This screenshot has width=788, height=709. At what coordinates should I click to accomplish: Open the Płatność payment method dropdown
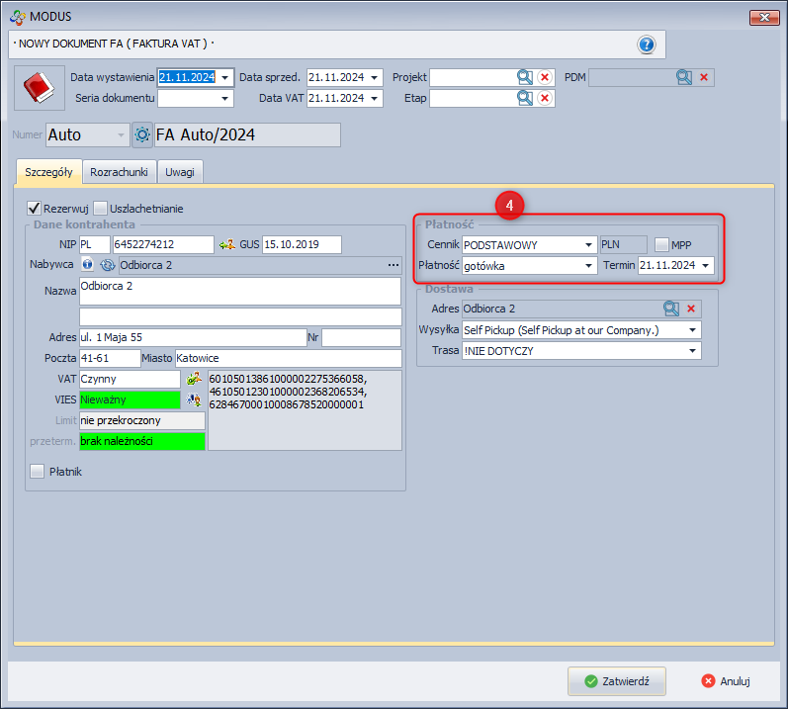(x=588, y=265)
